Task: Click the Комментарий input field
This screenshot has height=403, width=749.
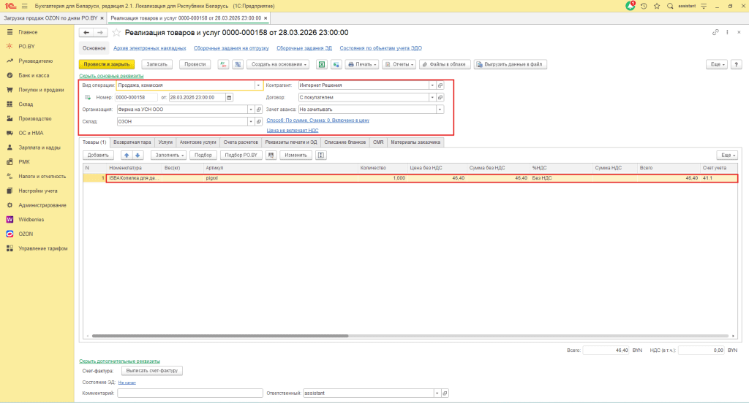Action: (190, 393)
